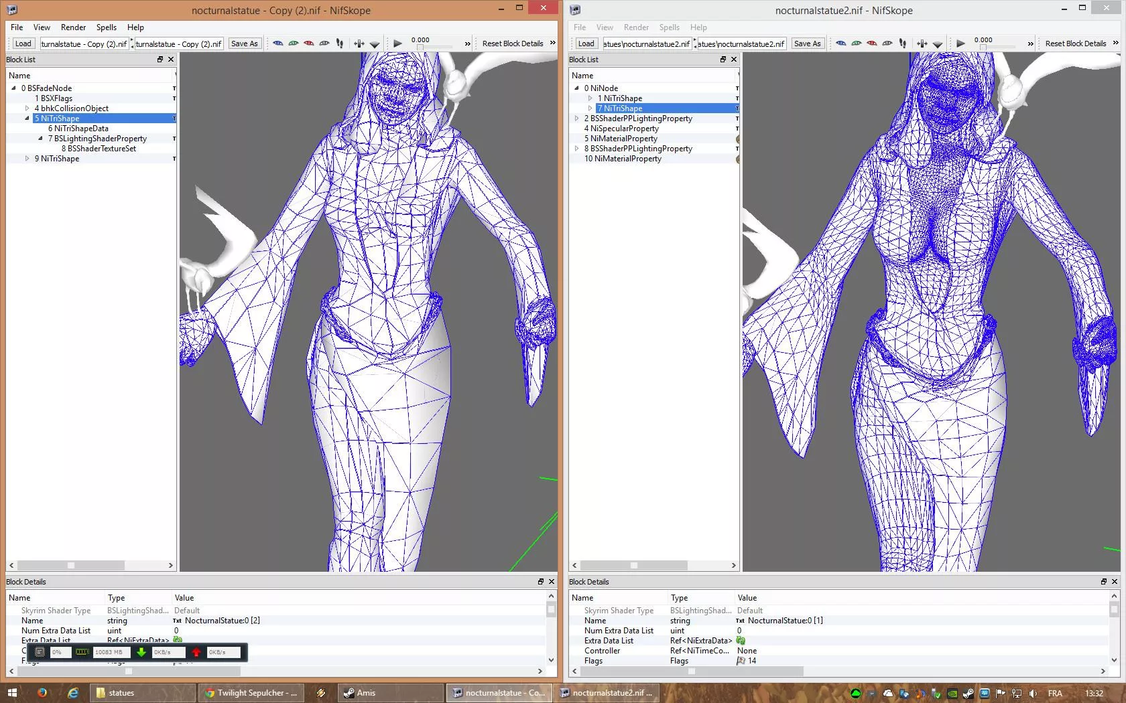Click the down-arrow cone icon in right window toolbar
This screenshot has height=703, width=1126.
tap(938, 44)
